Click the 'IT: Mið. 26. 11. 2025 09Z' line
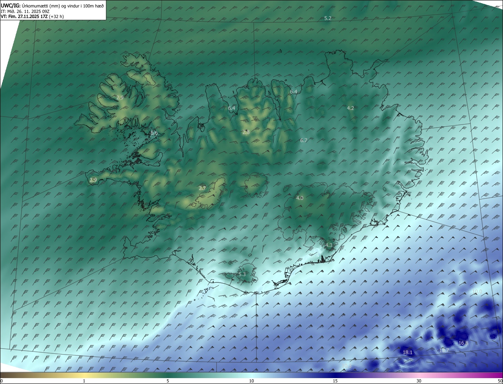The width and height of the screenshot is (503, 384). coord(25,11)
